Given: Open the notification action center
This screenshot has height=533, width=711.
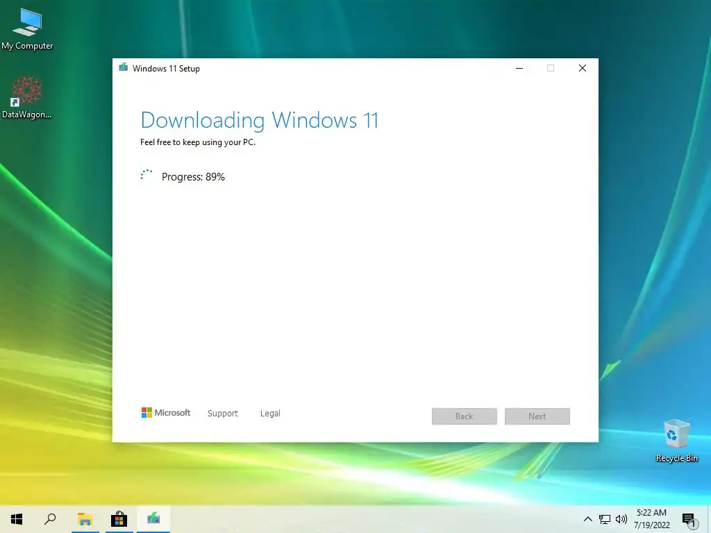Looking at the screenshot, I should pos(689,520).
